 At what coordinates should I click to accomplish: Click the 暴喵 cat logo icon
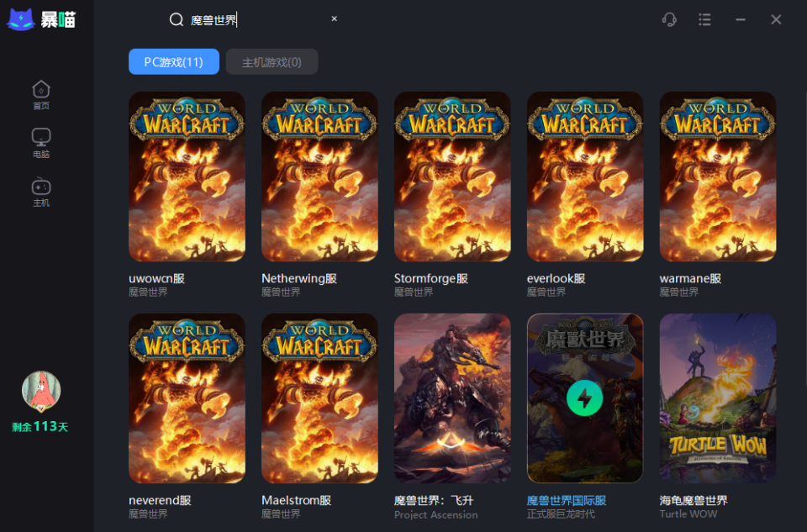point(20,19)
